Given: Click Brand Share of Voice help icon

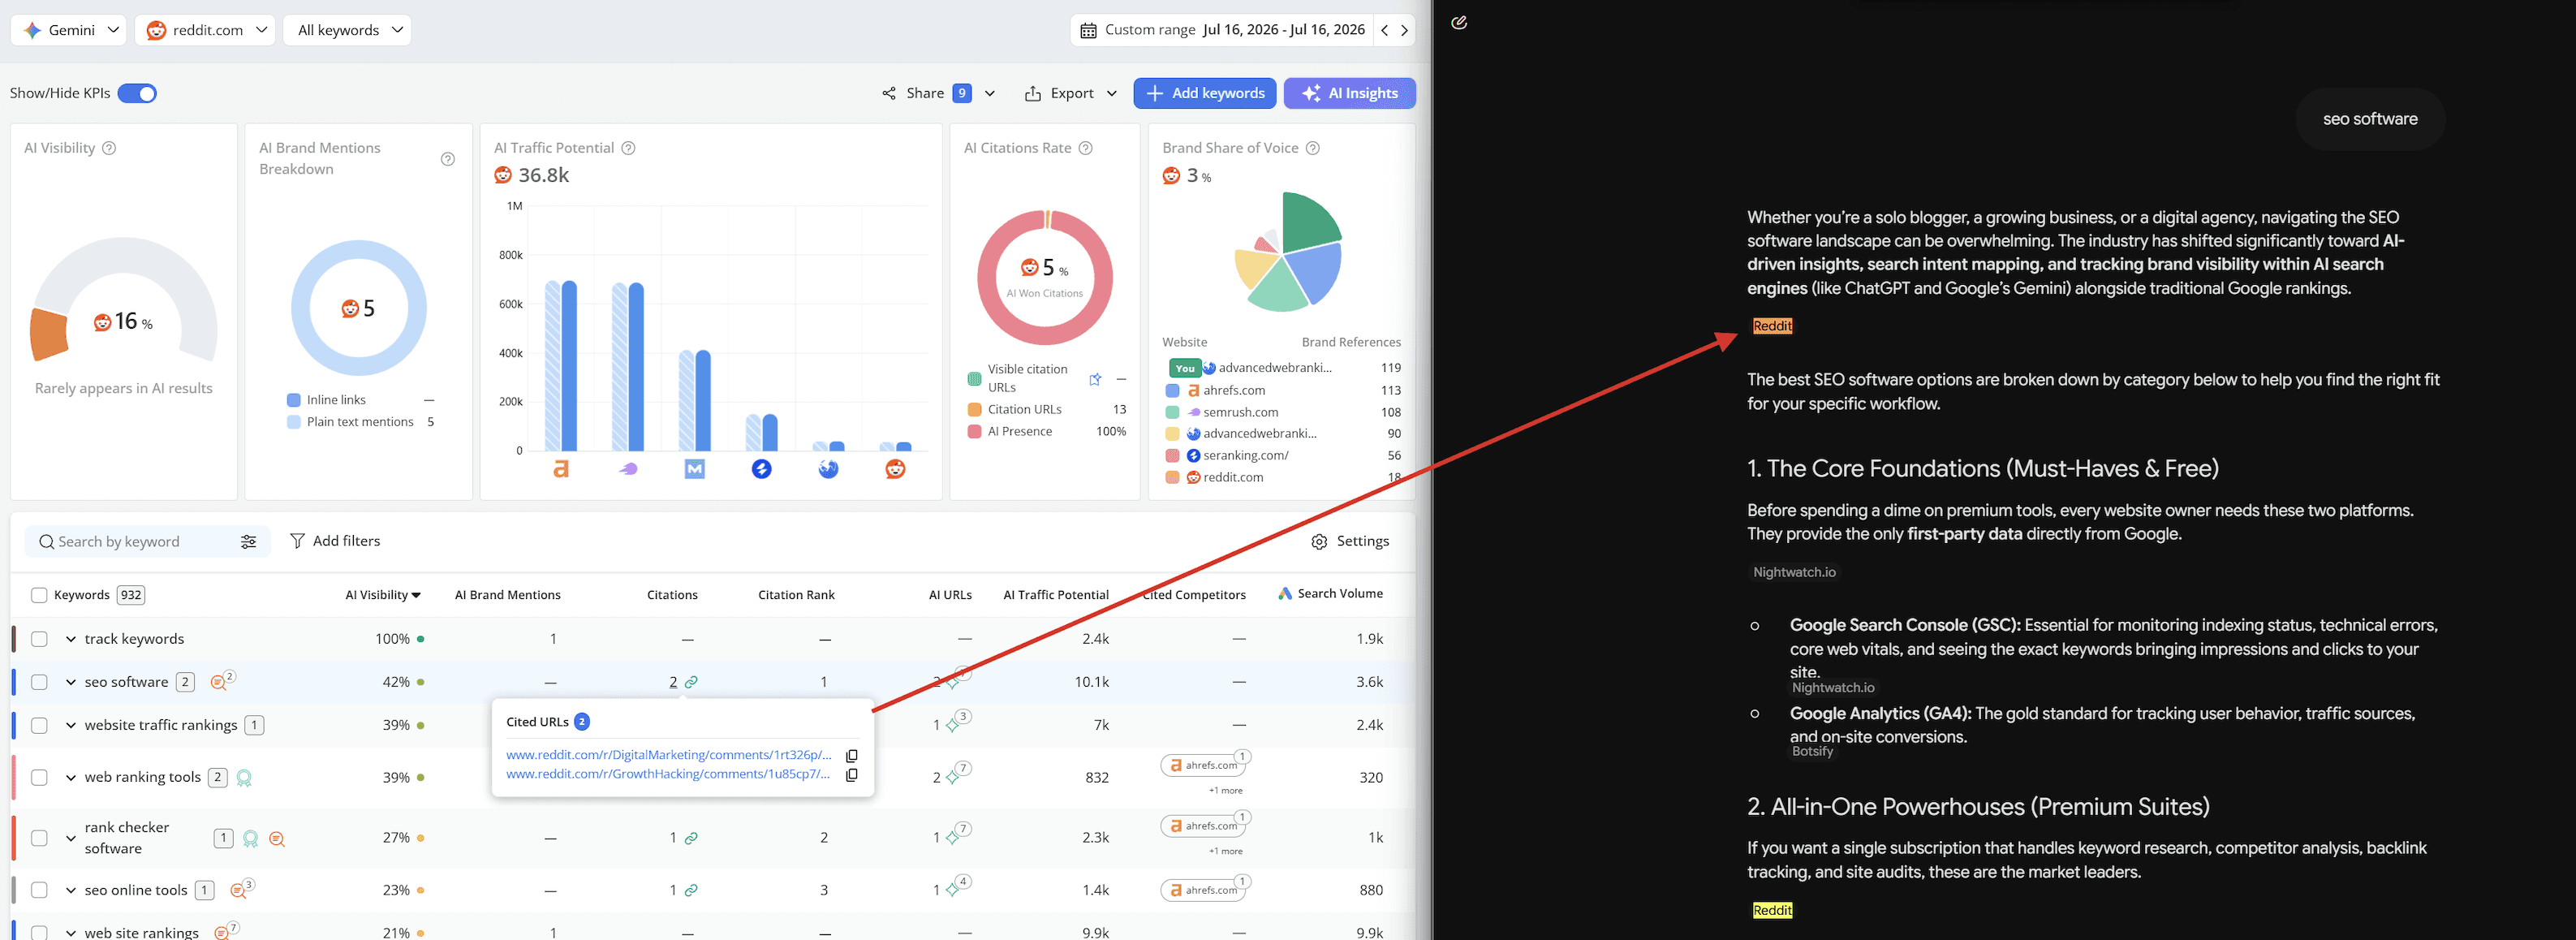Looking at the screenshot, I should (x=1313, y=148).
